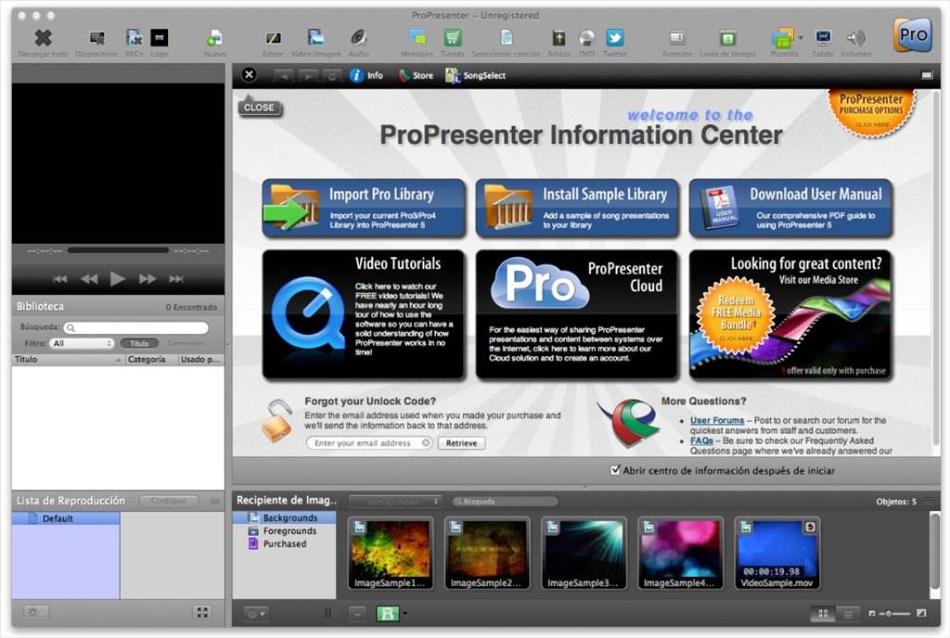Close the information center with round X
The image size is (950, 638).
click(x=249, y=74)
